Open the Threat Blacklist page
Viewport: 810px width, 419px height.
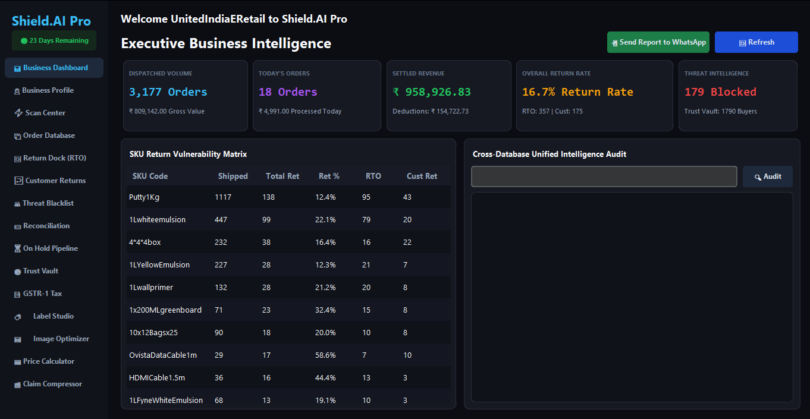pos(54,203)
